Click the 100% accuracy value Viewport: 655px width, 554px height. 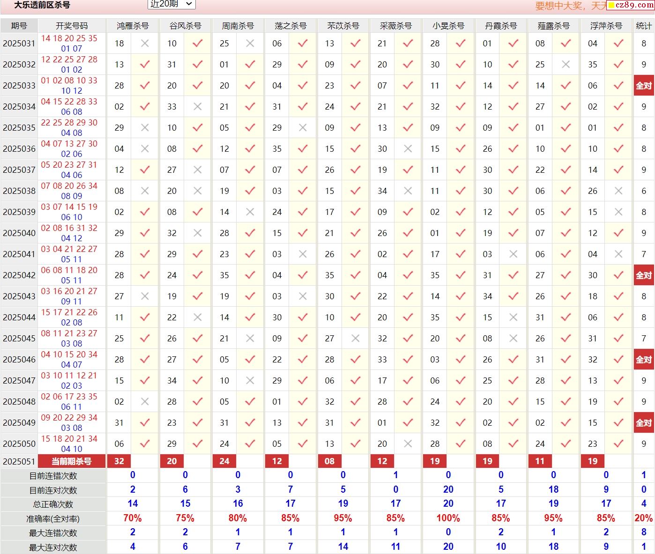click(448, 518)
